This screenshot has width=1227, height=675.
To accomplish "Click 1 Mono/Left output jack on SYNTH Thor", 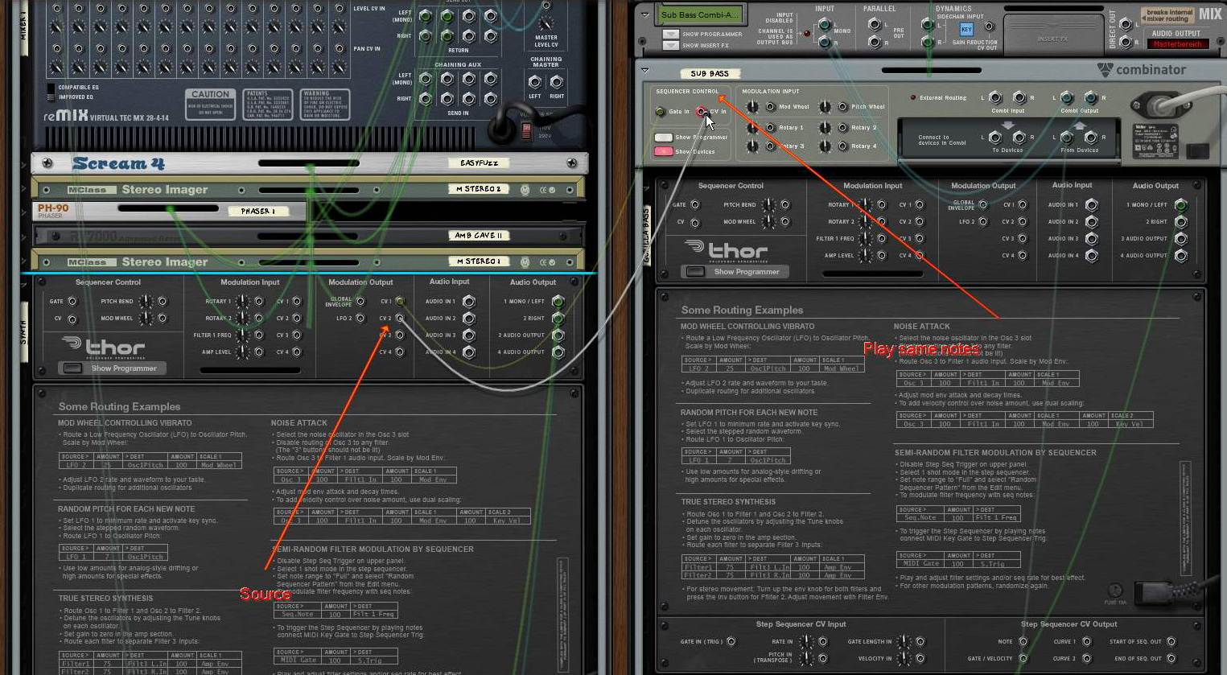I will coord(558,302).
